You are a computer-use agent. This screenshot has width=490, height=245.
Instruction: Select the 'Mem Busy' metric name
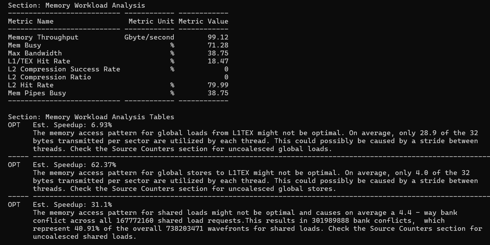click(x=25, y=45)
